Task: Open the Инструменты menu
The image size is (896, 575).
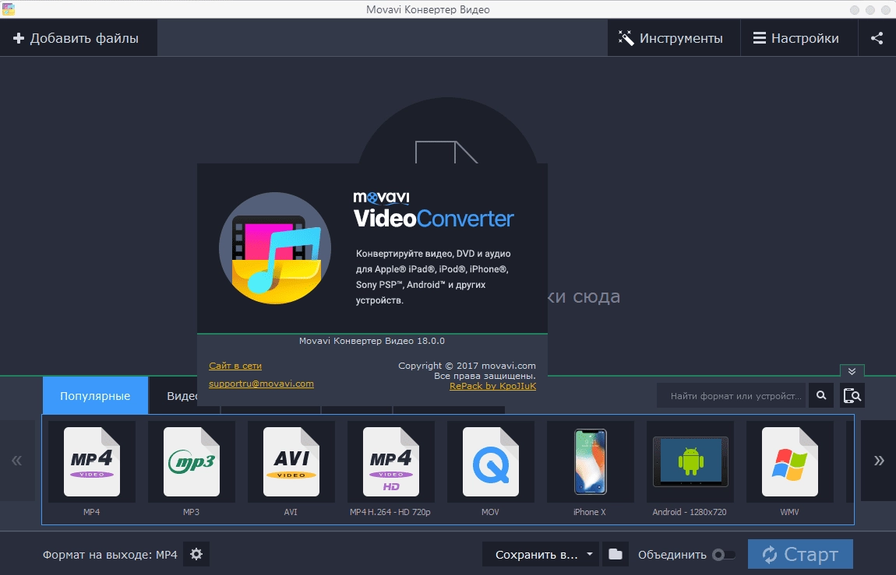Action: [673, 38]
